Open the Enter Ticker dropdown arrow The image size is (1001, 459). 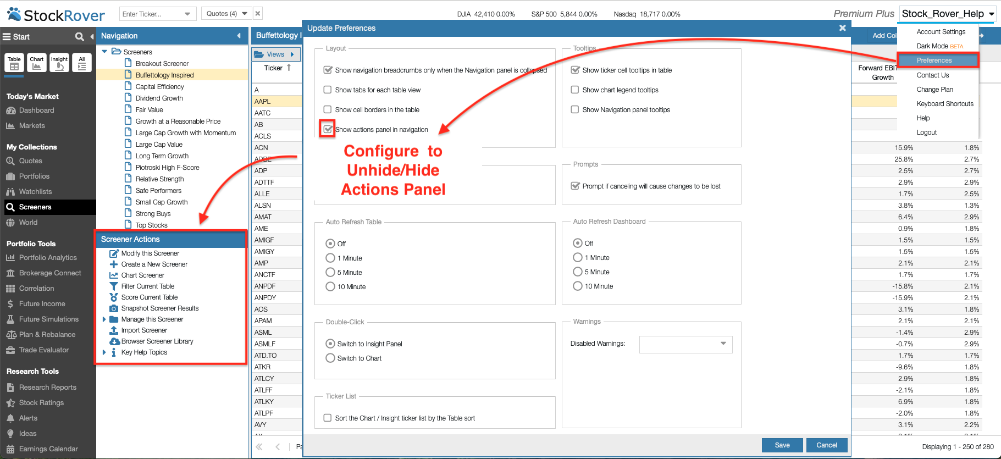pyautogui.click(x=187, y=14)
